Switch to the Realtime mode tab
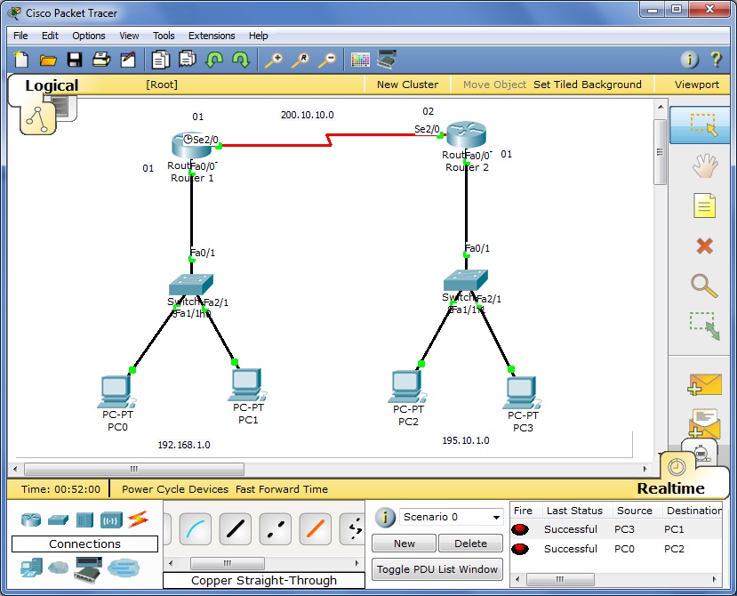737x596 pixels. tap(670, 488)
